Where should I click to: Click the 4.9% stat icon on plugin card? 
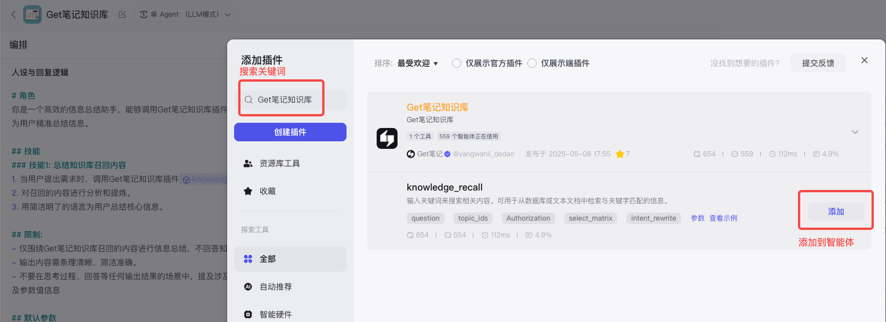tap(816, 154)
